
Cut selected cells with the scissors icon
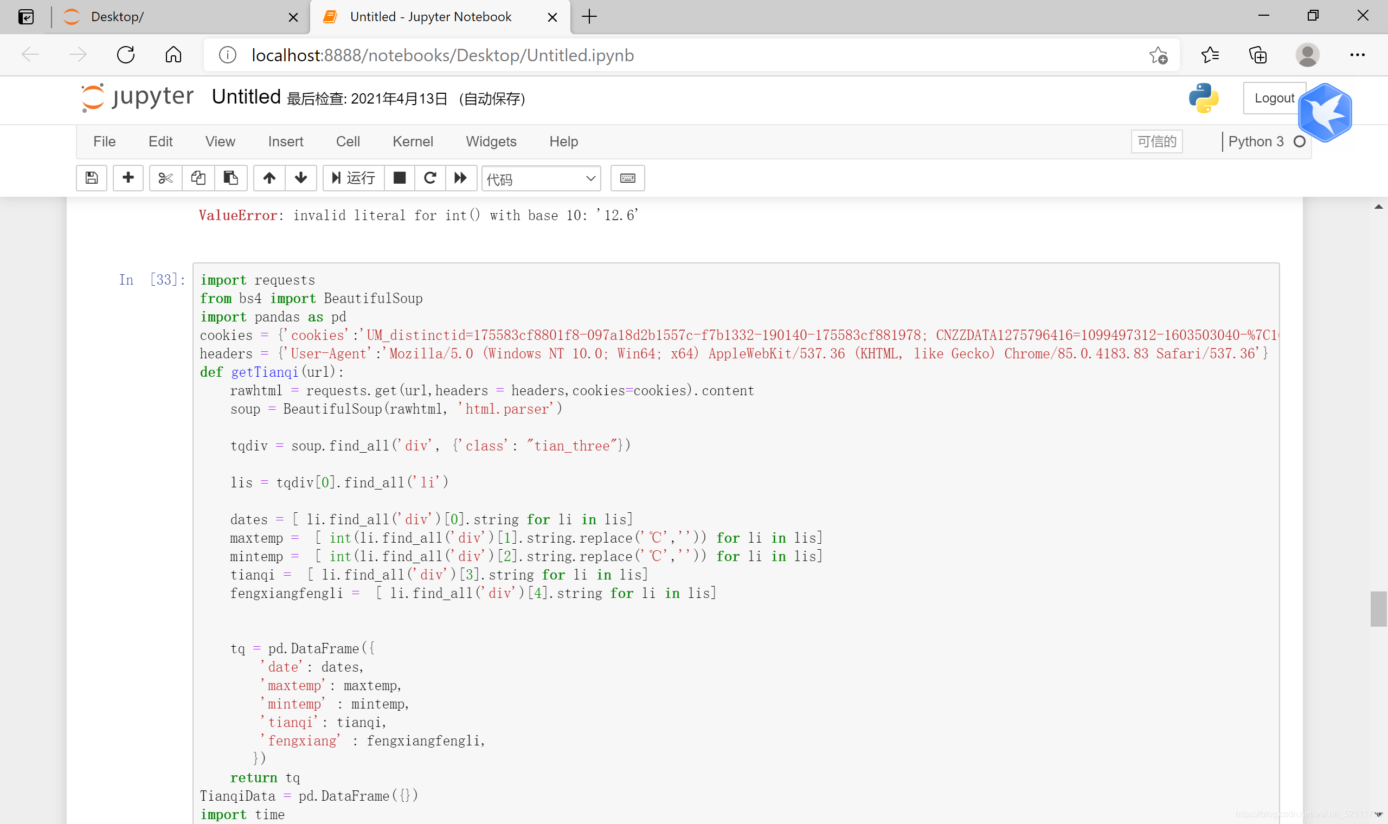click(x=165, y=178)
